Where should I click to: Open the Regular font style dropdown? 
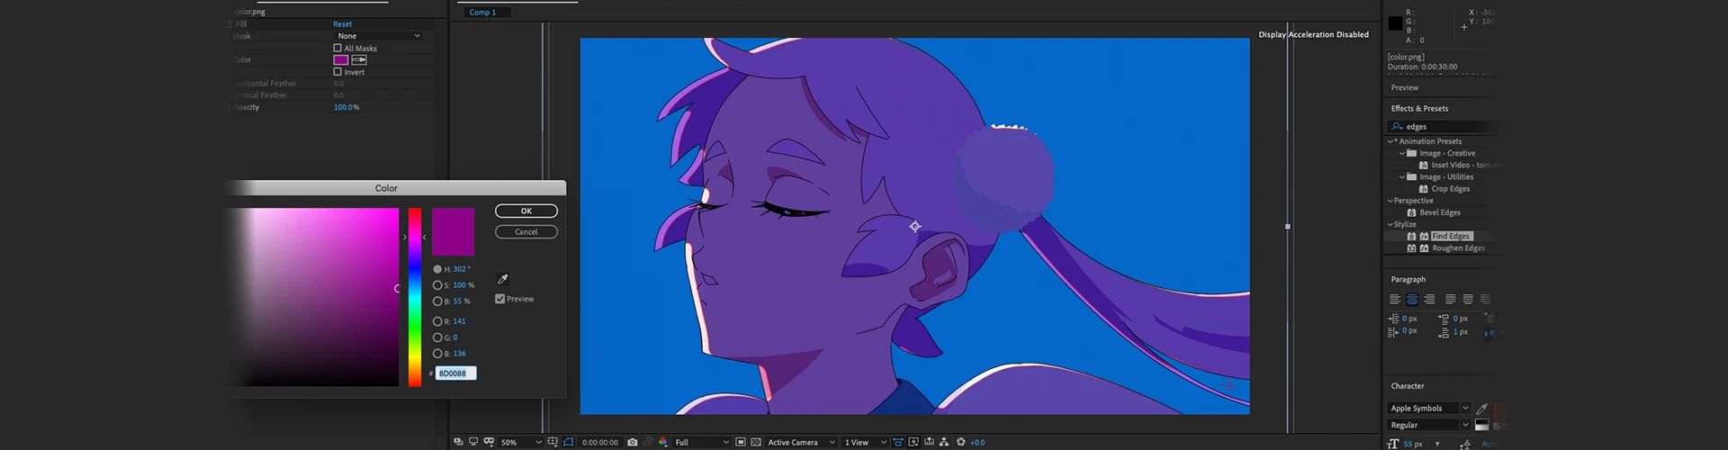[x=1429, y=425]
